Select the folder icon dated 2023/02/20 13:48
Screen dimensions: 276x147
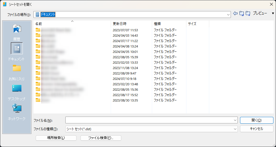tap(38, 84)
